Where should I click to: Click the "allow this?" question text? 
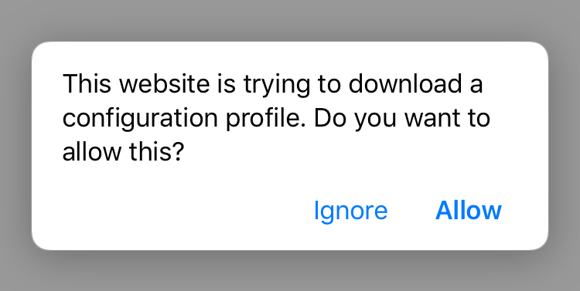click(x=122, y=152)
